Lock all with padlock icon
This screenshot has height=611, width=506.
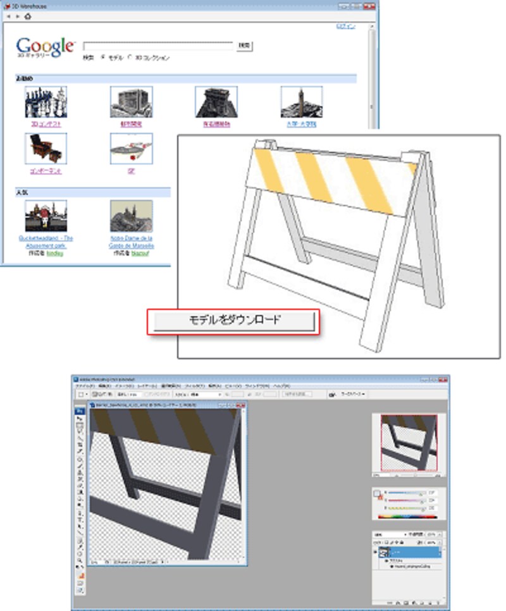pyautogui.click(x=402, y=543)
